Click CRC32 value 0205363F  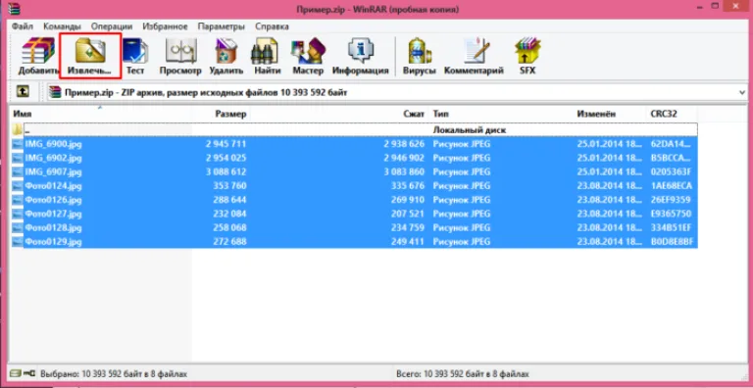[x=671, y=171]
